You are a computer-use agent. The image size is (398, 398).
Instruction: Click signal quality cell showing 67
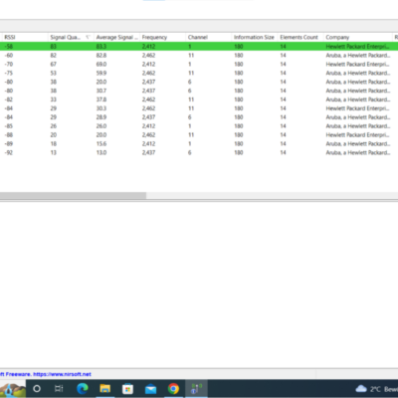click(x=54, y=64)
